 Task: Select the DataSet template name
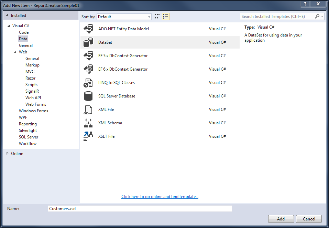point(105,42)
